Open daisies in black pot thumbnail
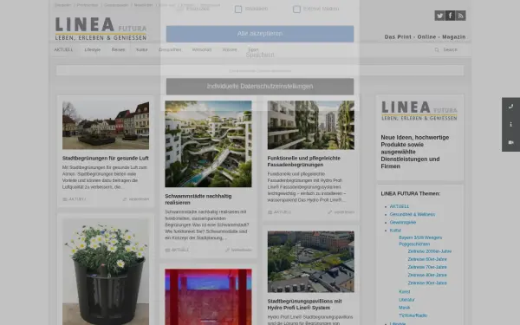The width and height of the screenshot is (520, 325). [106, 271]
